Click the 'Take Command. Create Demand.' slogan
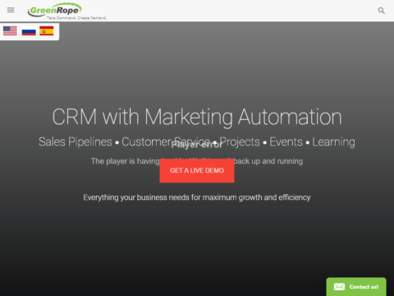 pyautogui.click(x=76, y=18)
